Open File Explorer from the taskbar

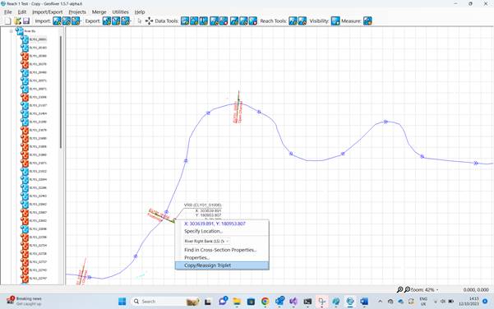(x=237, y=302)
